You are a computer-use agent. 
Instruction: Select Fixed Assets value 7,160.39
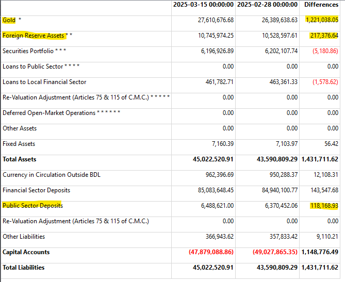click(x=223, y=144)
